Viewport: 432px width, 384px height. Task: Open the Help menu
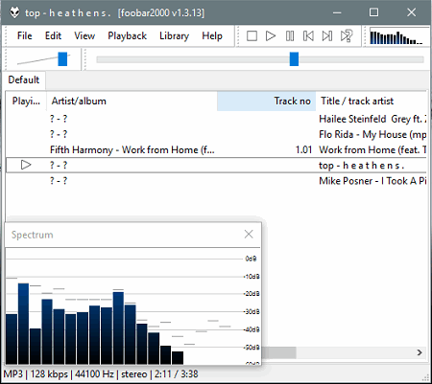[x=212, y=35]
